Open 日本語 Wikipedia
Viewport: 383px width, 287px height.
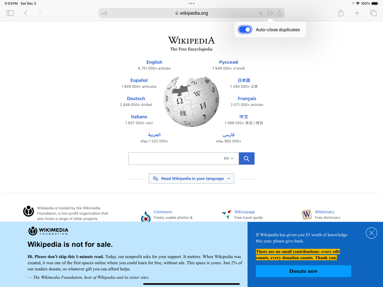[244, 80]
